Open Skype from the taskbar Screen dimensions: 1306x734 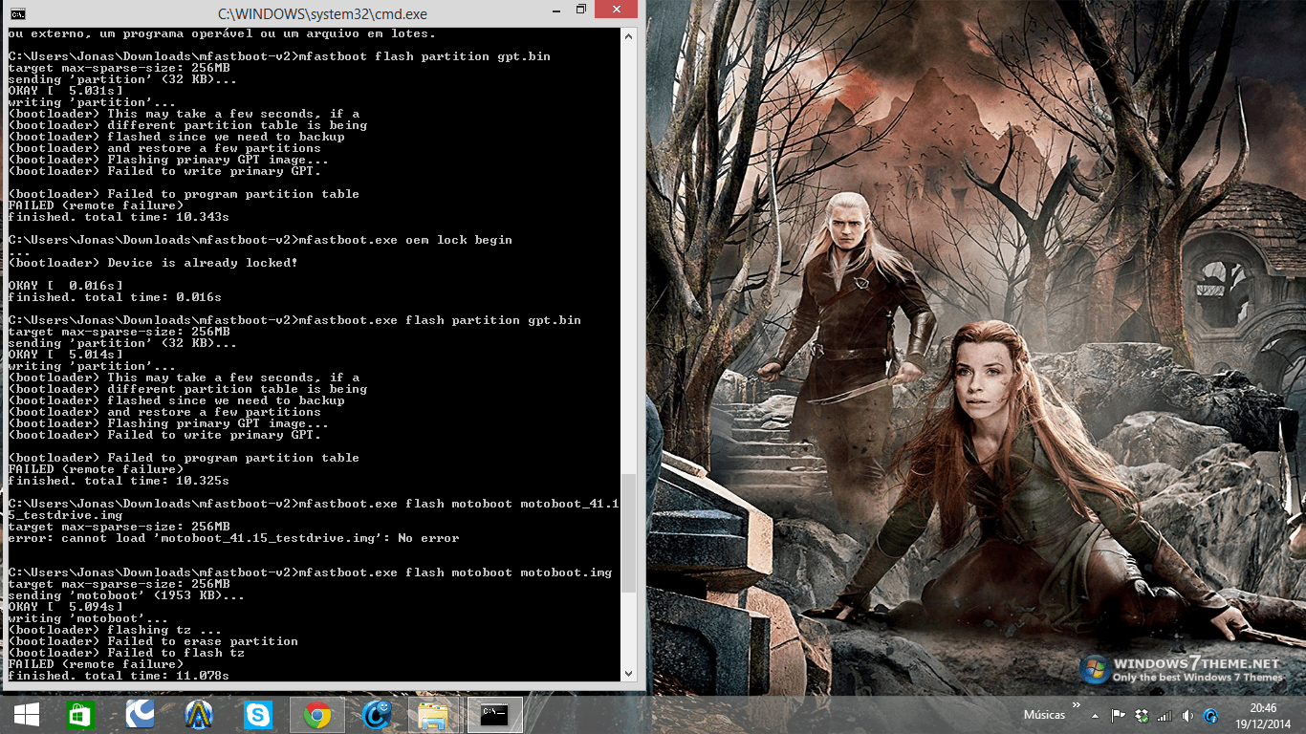pos(258,714)
